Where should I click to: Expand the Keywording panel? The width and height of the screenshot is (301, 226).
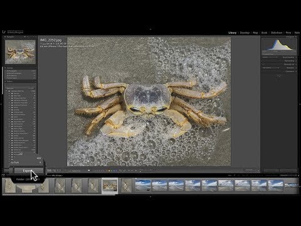296,61
